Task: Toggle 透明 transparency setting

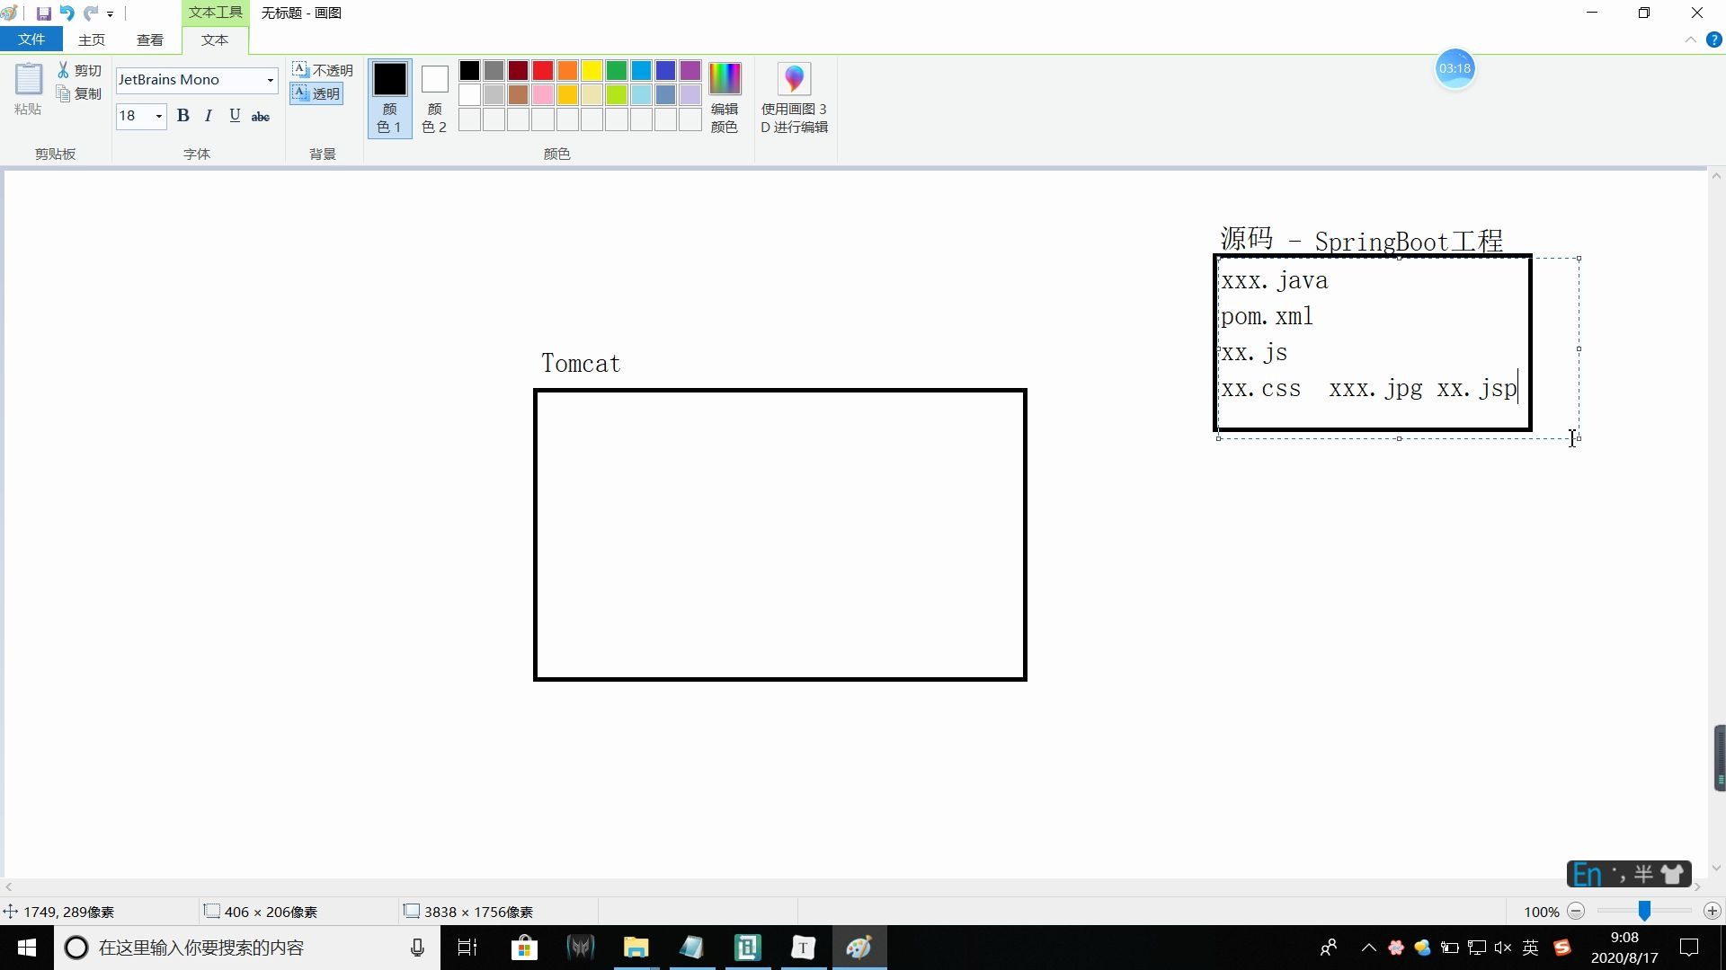Action: [x=316, y=93]
